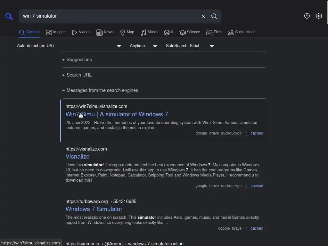This screenshot has width=328, height=246.
Task: Switch to the Files tab
Action: pos(214,32)
